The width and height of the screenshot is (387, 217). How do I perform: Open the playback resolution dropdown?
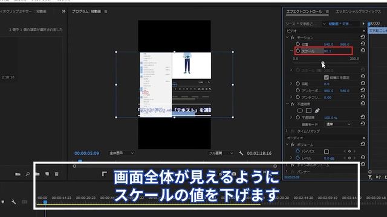tap(221, 153)
